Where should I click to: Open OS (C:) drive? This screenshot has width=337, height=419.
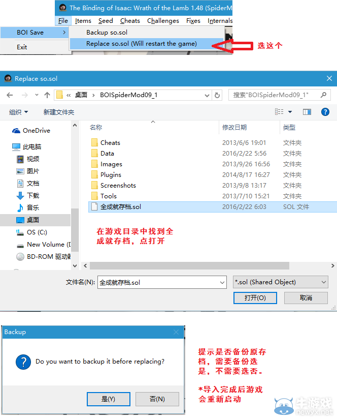(31, 232)
